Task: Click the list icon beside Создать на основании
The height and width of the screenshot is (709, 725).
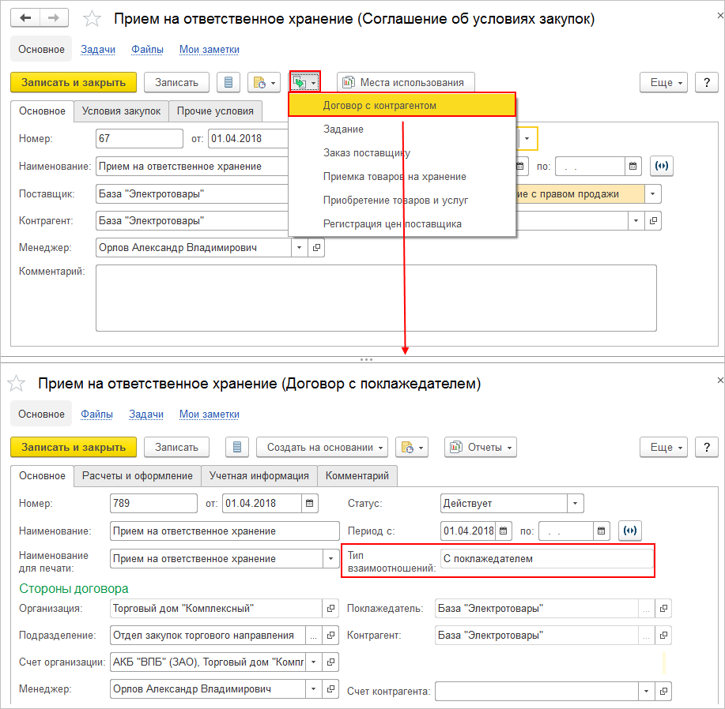Action: pyautogui.click(x=238, y=447)
